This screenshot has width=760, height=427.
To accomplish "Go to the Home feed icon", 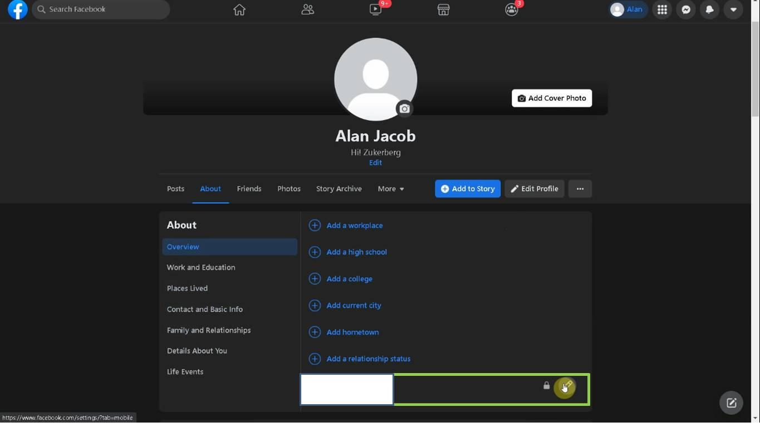I will (x=239, y=9).
